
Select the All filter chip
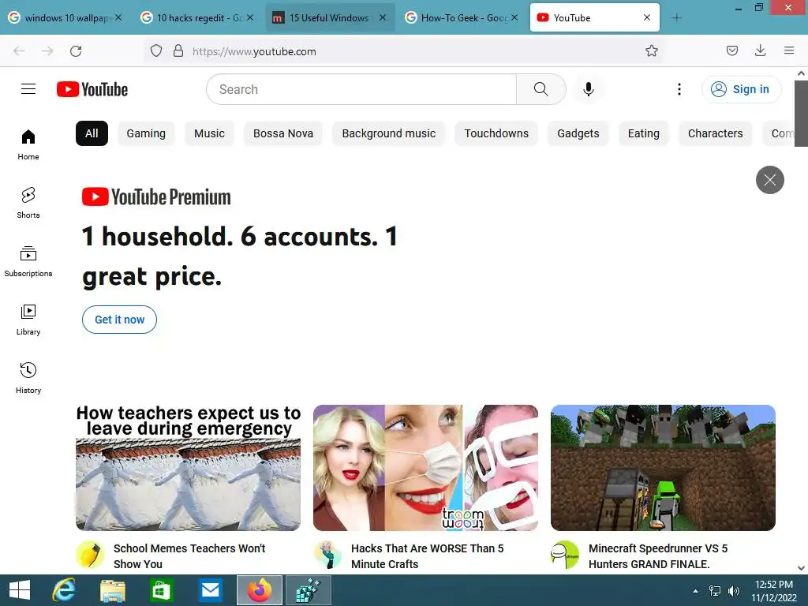92,133
